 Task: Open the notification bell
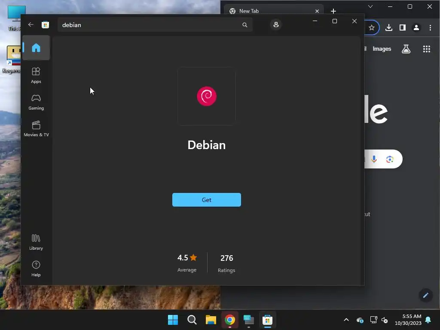[428, 320]
